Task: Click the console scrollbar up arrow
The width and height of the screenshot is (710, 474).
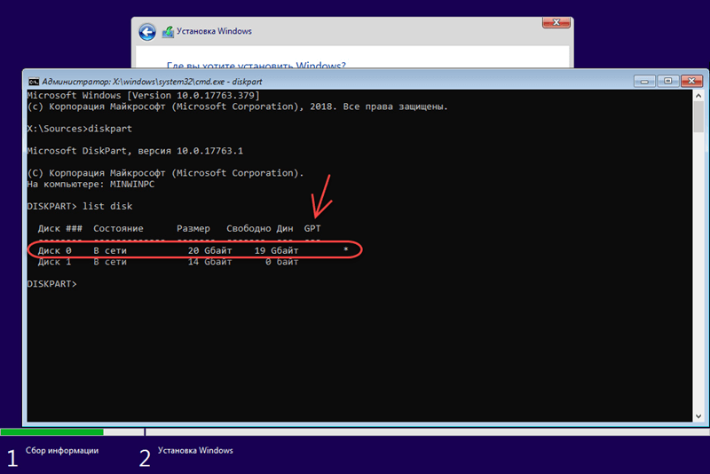Action: pyautogui.click(x=698, y=96)
